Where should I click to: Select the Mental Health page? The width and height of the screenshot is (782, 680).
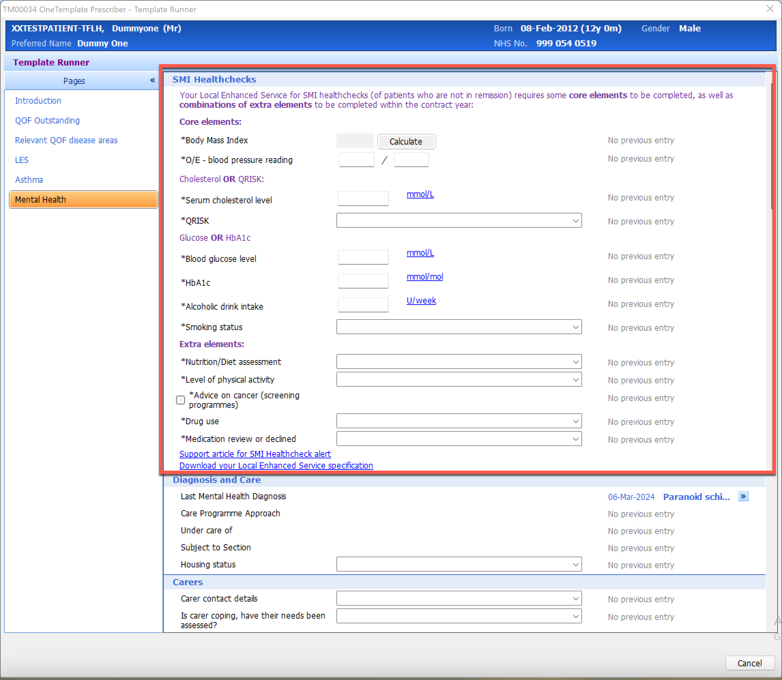pos(84,199)
